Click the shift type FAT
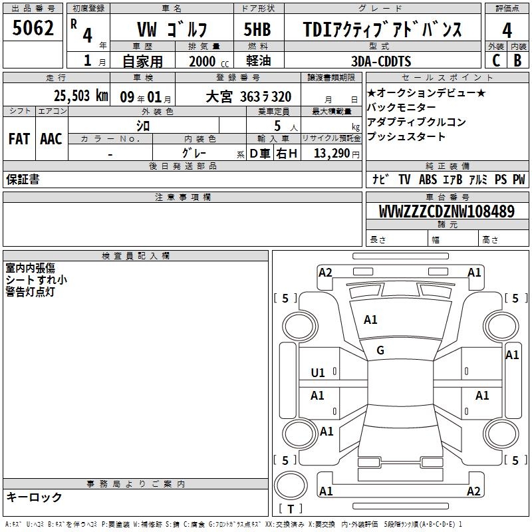Image resolution: width=532 pixels, height=532 pixels. tap(19, 139)
